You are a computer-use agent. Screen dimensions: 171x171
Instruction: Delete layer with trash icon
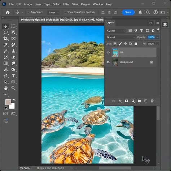(152, 101)
